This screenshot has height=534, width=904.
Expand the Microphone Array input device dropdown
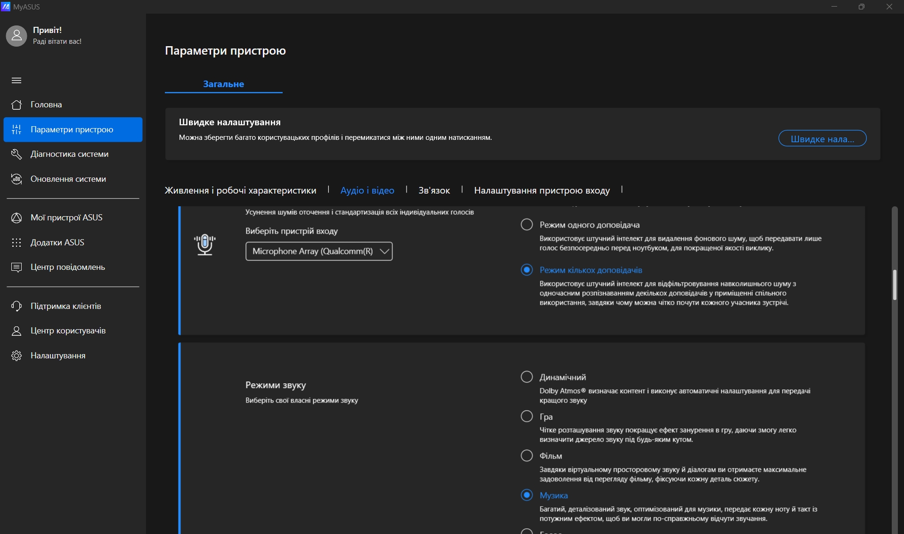point(319,251)
